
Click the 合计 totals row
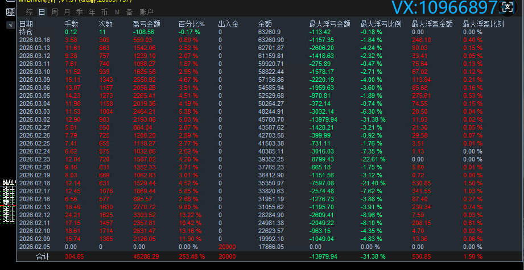[x=43, y=257]
